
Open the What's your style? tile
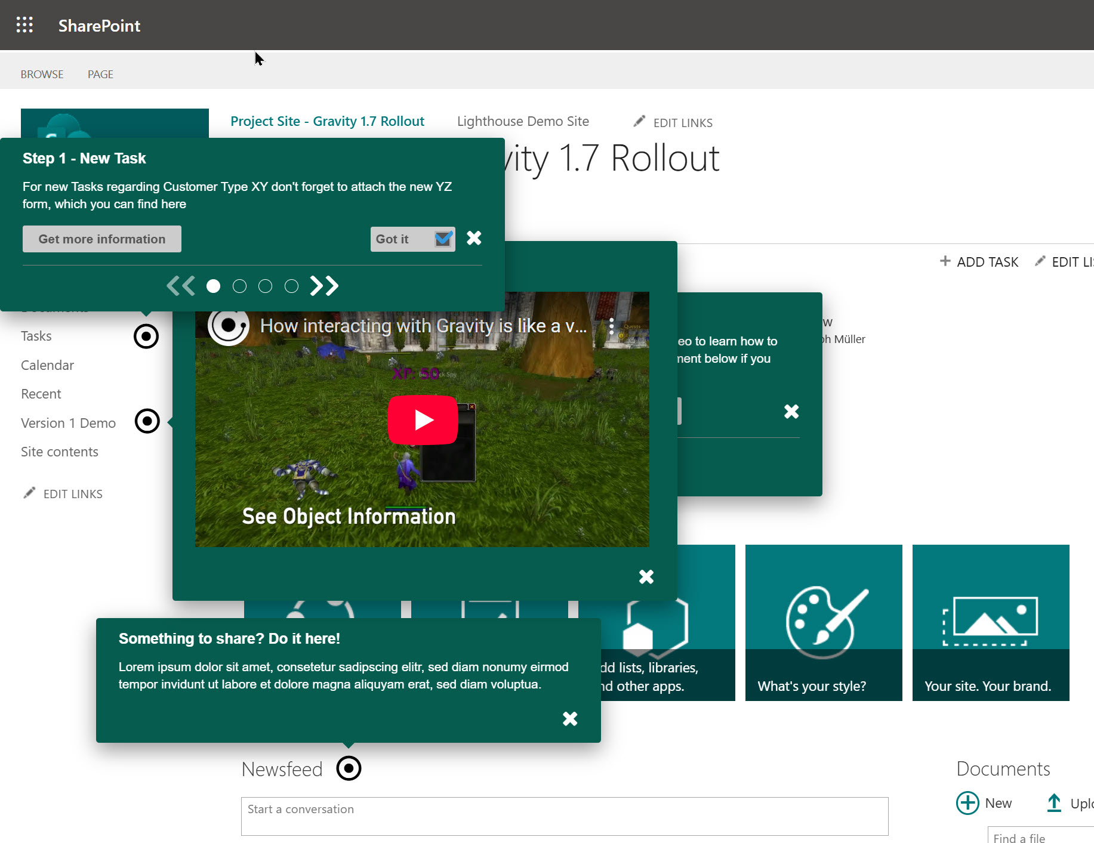point(824,623)
